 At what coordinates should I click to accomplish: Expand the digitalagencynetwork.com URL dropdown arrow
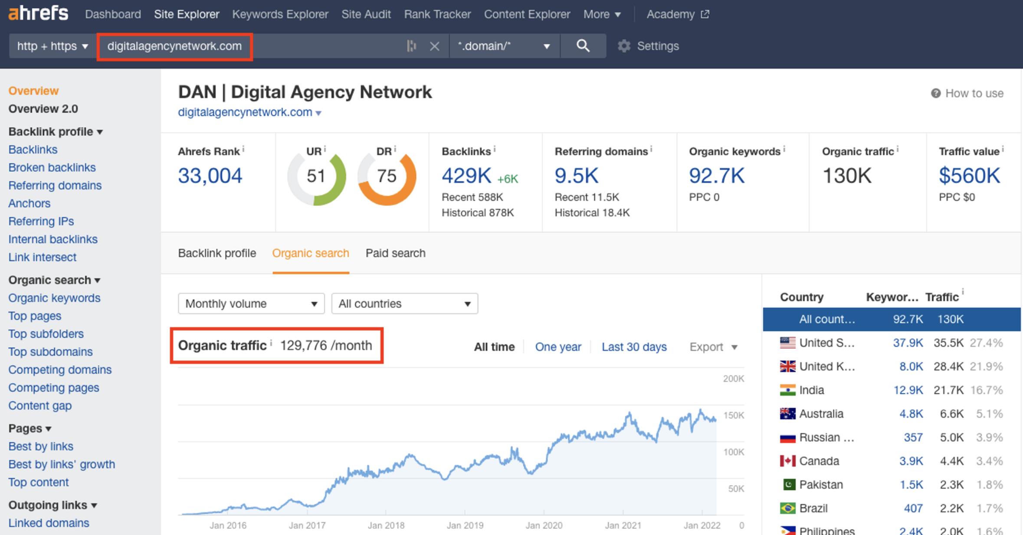318,113
